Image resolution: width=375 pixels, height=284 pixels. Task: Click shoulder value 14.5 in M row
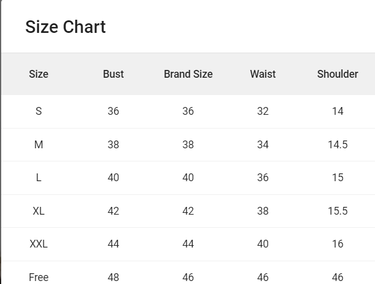[337, 145]
